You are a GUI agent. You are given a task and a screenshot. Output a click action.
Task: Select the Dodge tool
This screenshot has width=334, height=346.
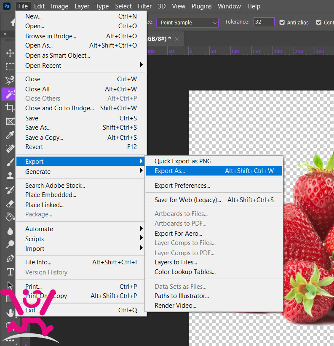point(10,244)
